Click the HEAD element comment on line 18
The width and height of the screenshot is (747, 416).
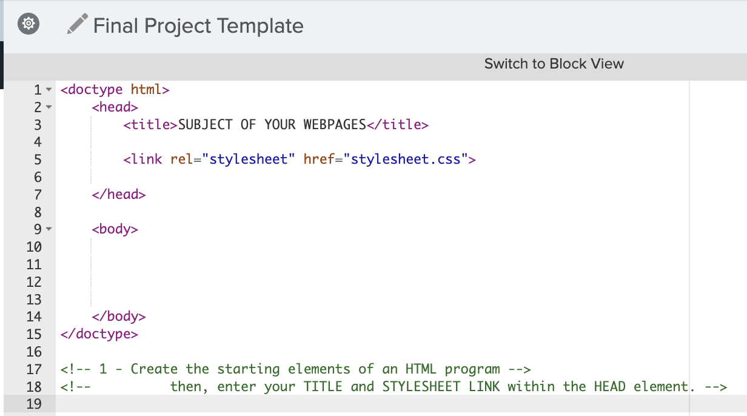[394, 387]
